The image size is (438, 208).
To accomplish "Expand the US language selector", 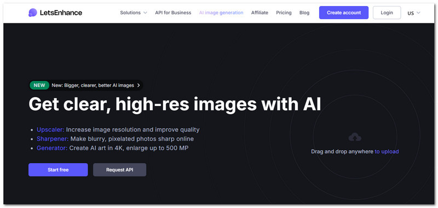I will coord(414,13).
